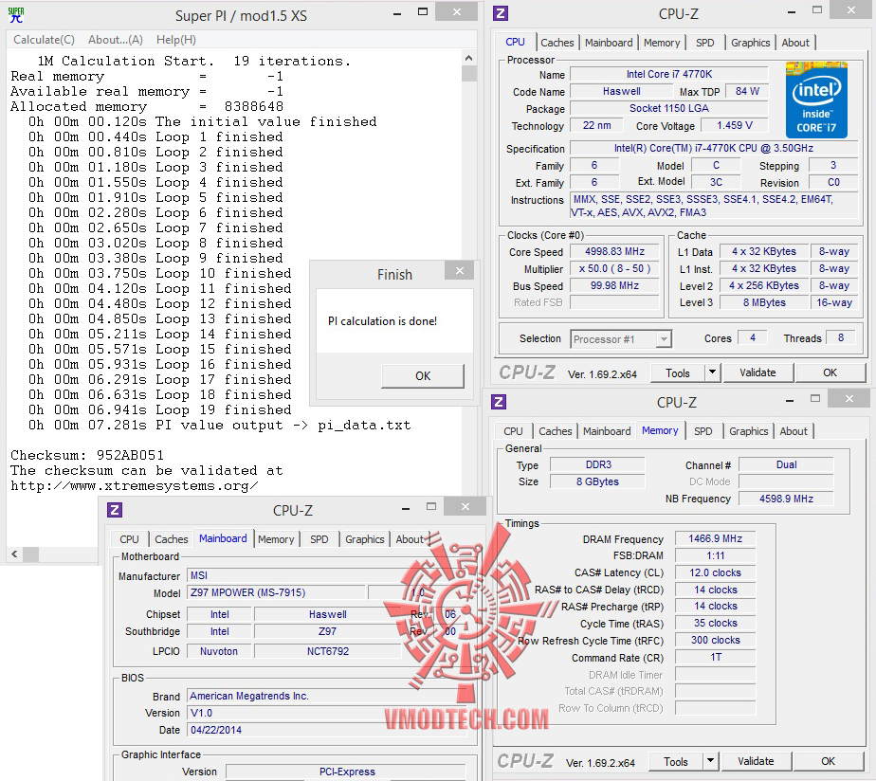The height and width of the screenshot is (781, 876).
Task: Select SPD tab in Mainboard CPU-Z window
Action: [319, 539]
